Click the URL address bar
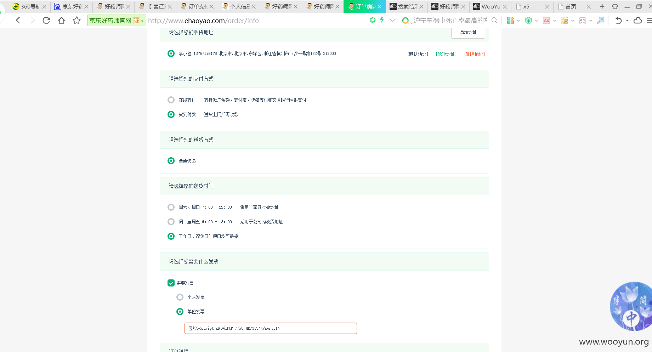The image size is (652, 352). (257, 21)
